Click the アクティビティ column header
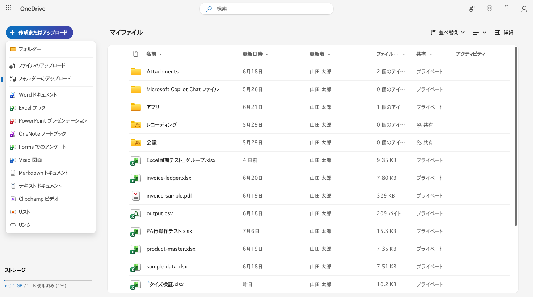 click(470, 54)
